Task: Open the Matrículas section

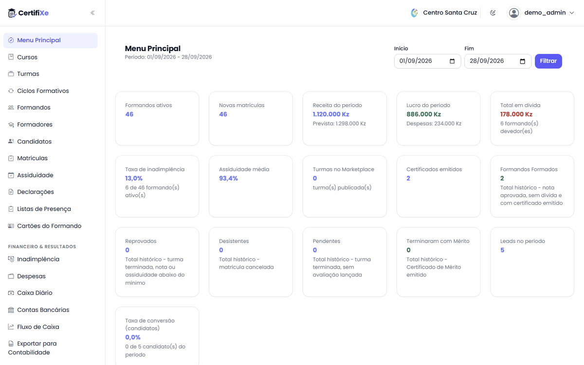Action: pyautogui.click(x=51, y=158)
